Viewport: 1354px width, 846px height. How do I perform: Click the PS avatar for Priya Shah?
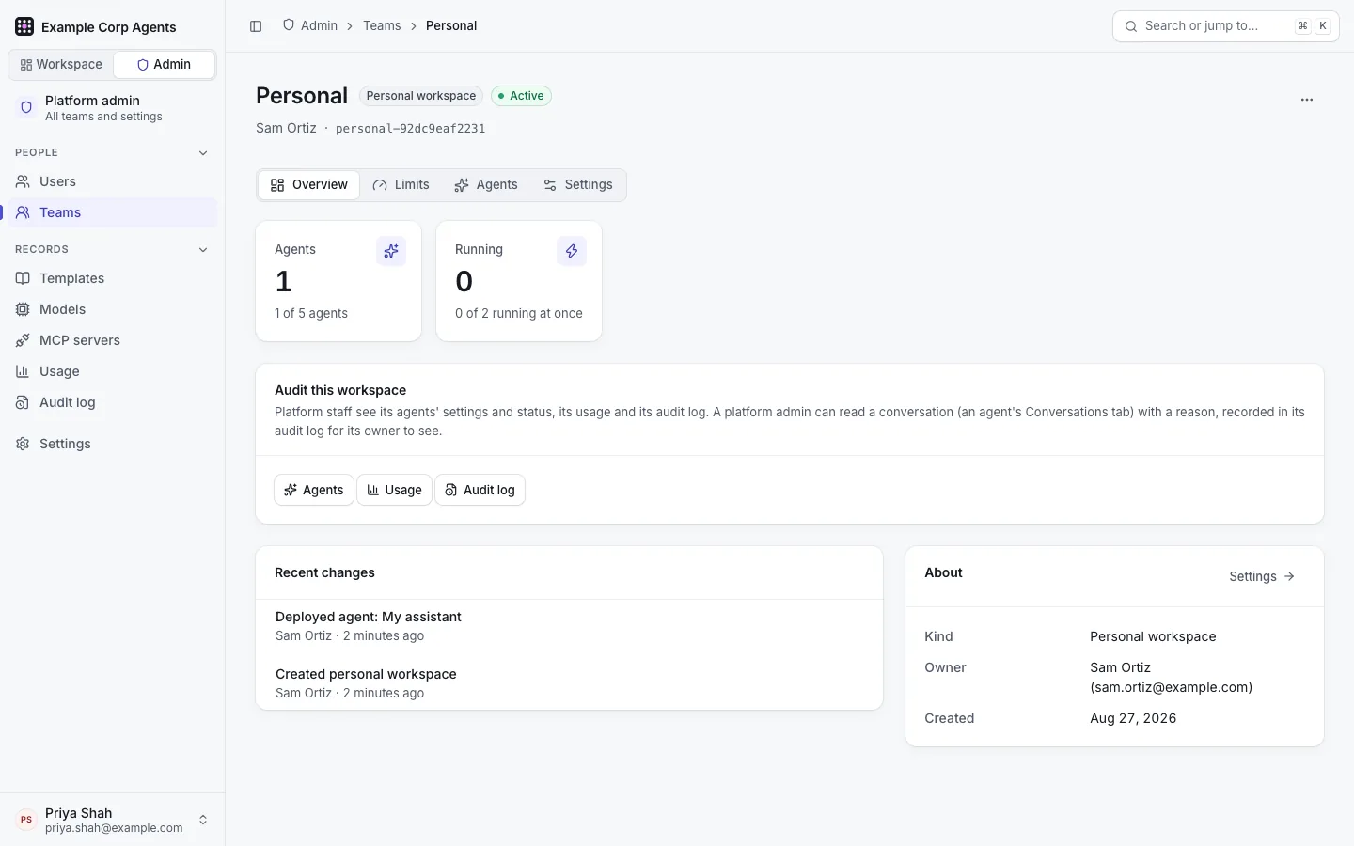(26, 820)
